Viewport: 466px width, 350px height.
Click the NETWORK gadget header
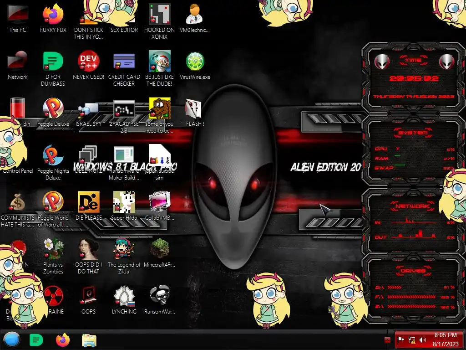413,206
